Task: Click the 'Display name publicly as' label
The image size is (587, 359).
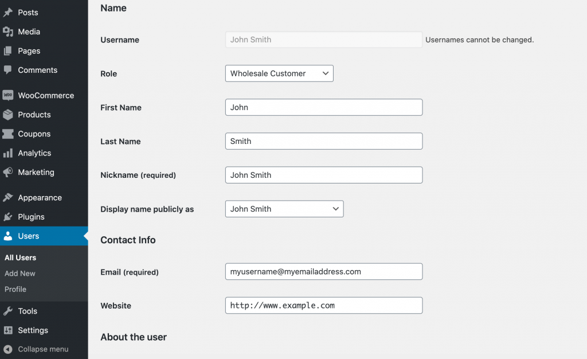Action: 147,209
